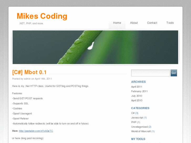Image resolution: width=191 pixels, height=143 pixels.
Task: Click the '-Supports SSL' feature line
Action: click(20, 103)
